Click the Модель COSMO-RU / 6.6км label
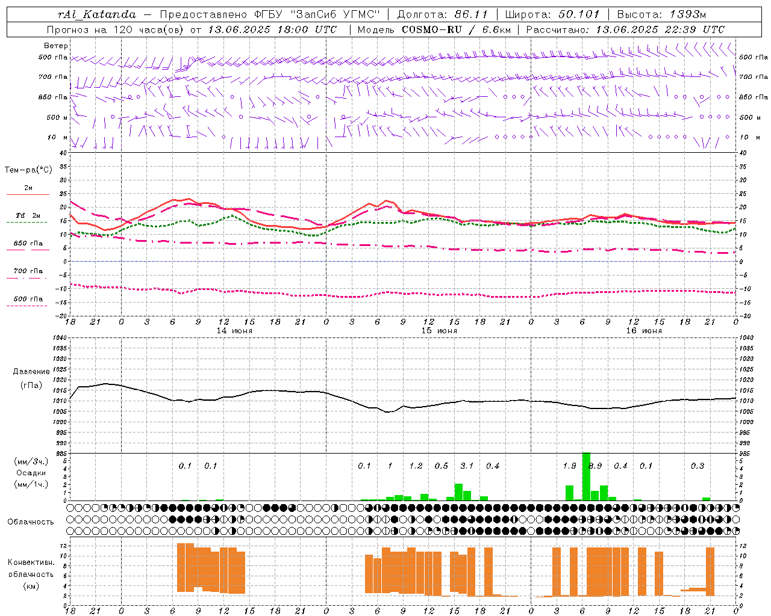771x616 pixels. coord(434,29)
